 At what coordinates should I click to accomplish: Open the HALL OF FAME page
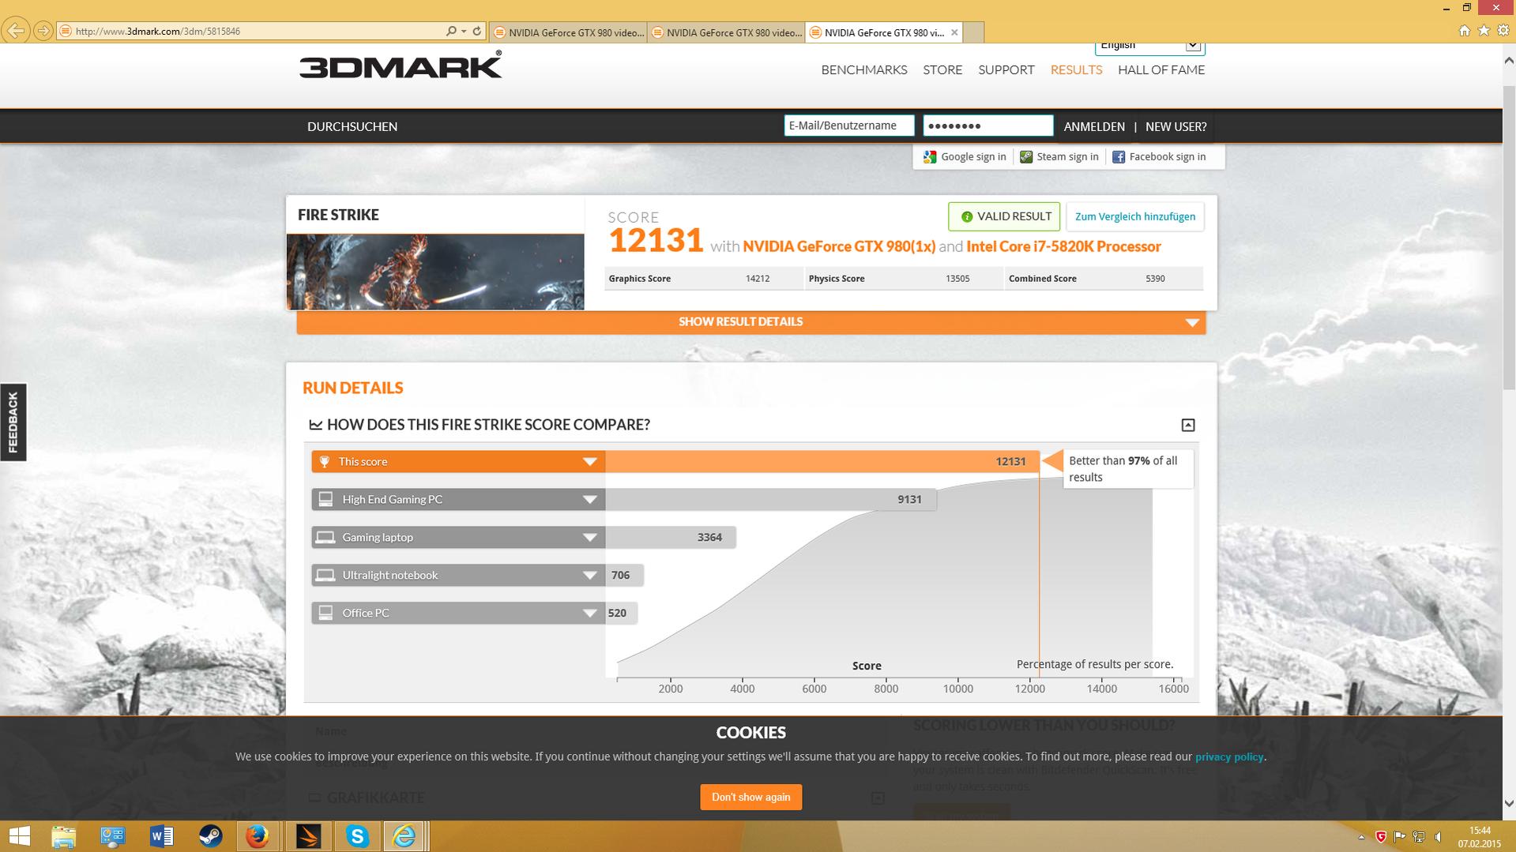coord(1161,69)
